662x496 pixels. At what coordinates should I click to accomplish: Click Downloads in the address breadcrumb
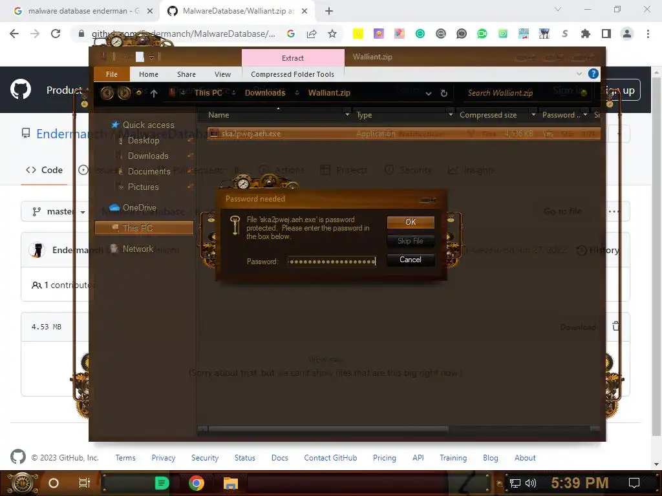click(265, 93)
